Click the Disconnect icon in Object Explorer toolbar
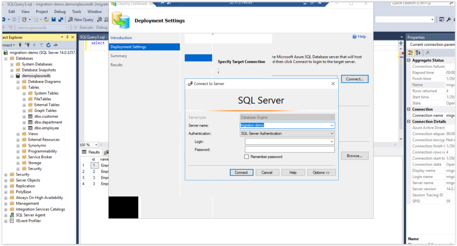Viewport: 457px width, 246px height. click(27, 45)
